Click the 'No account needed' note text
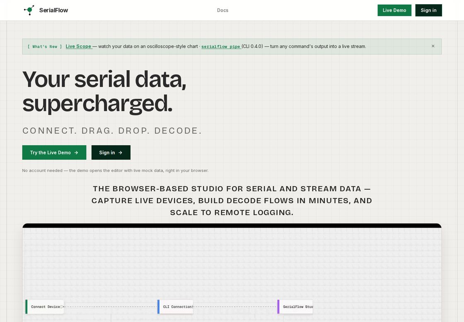This screenshot has width=464, height=322. coord(116,171)
